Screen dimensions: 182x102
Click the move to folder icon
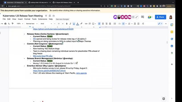click(50, 16)
